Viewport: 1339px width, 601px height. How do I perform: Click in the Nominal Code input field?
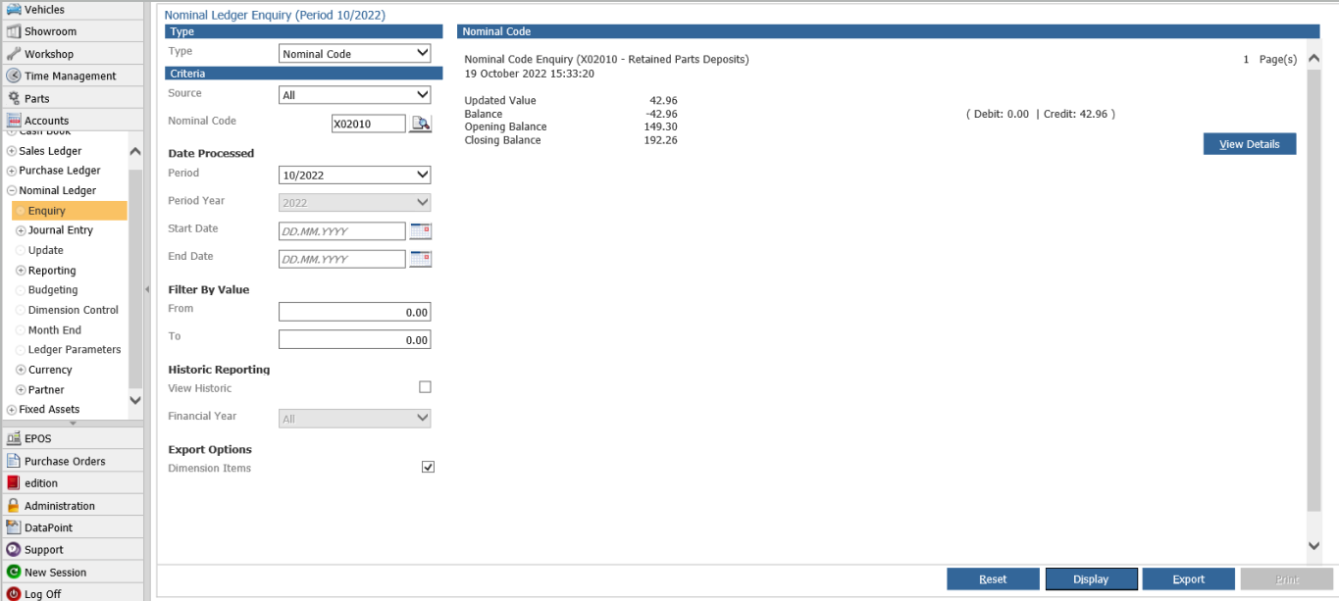point(369,124)
